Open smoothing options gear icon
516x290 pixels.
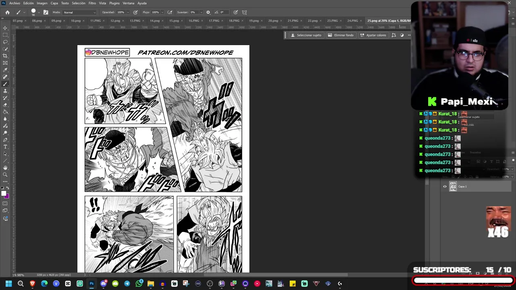208,12
